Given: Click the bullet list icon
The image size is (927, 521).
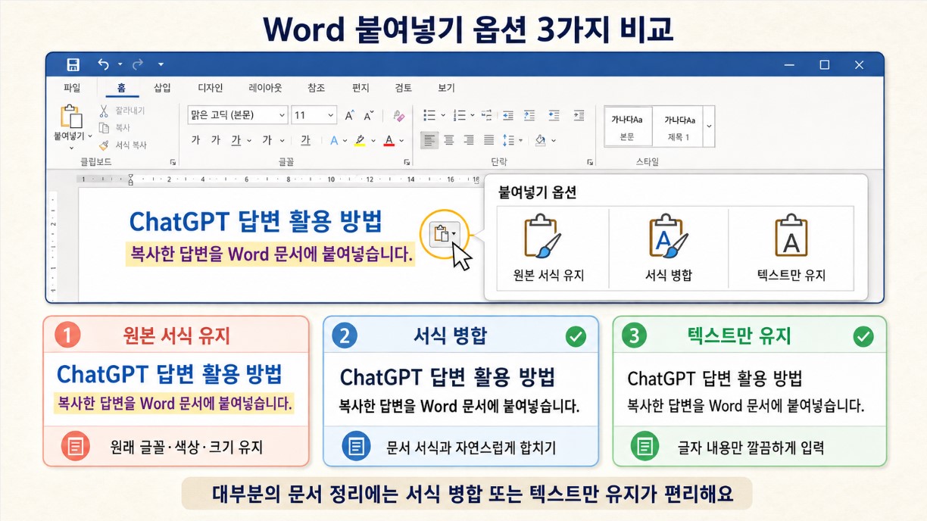Looking at the screenshot, I should click(429, 115).
